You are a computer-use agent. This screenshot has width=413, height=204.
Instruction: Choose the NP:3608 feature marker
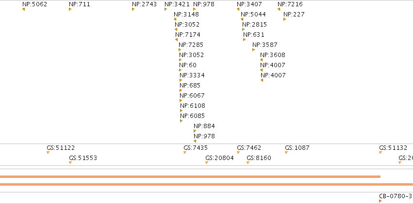(261, 60)
